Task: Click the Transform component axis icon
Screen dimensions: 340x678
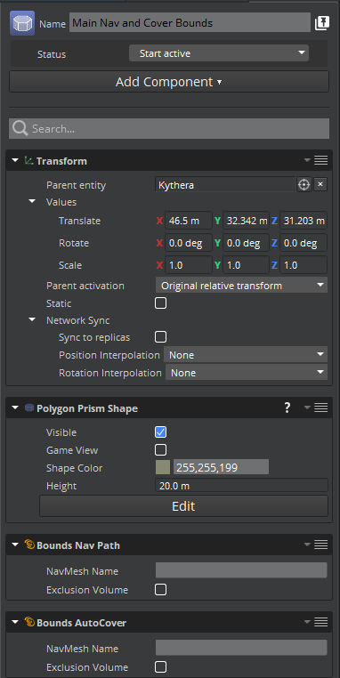Action: [x=29, y=161]
